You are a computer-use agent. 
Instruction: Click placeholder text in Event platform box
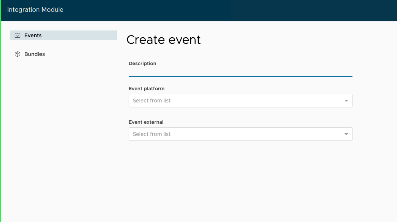151,101
